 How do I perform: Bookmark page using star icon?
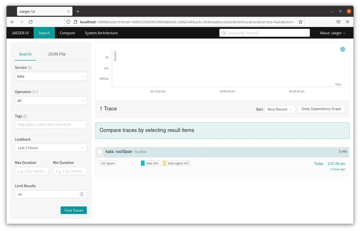coord(301,22)
